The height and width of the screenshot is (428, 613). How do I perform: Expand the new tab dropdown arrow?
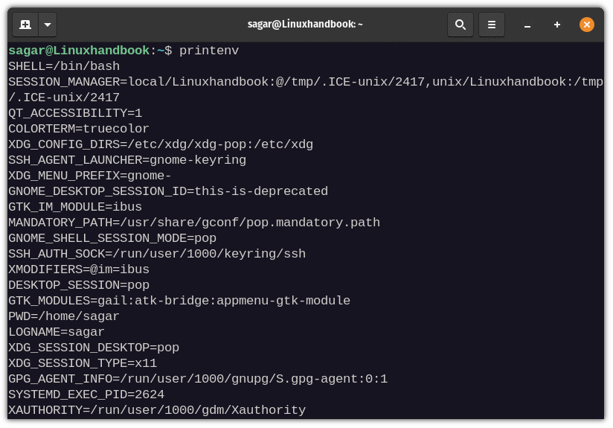47,25
